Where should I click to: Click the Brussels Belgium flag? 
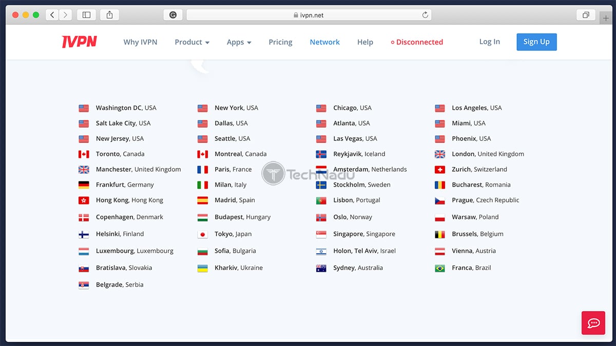pyautogui.click(x=440, y=234)
